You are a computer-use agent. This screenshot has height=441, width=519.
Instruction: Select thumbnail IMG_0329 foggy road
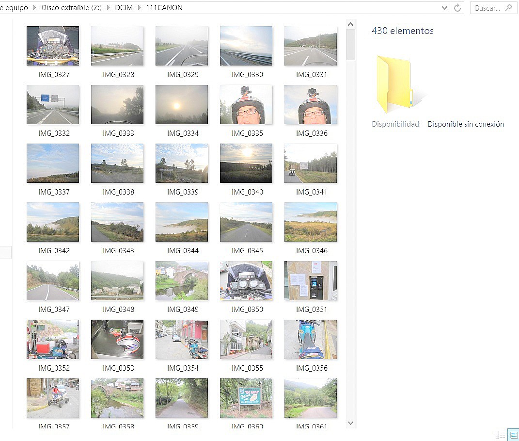point(182,46)
